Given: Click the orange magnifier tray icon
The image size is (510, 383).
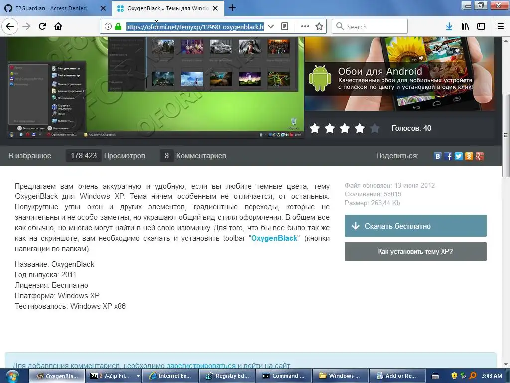Looking at the screenshot, I should (x=473, y=376).
